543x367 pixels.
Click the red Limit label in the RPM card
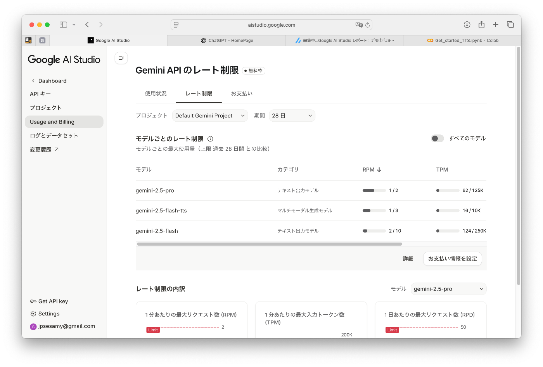click(153, 330)
